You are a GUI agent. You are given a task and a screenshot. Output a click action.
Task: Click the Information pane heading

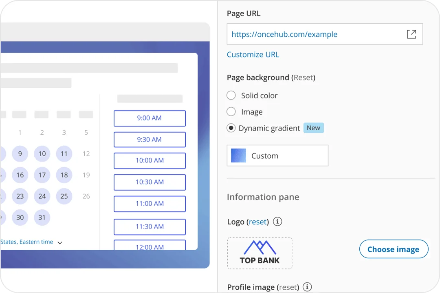click(263, 197)
